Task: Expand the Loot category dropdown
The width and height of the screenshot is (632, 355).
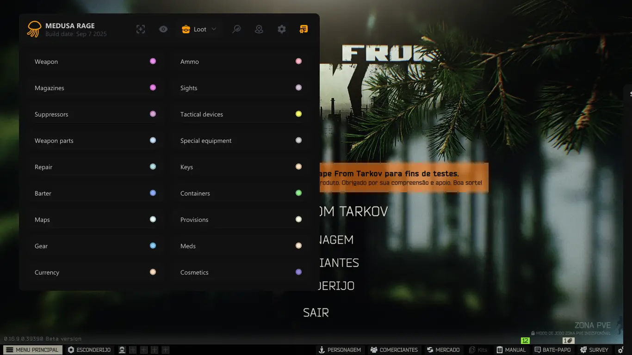Action: click(199, 29)
